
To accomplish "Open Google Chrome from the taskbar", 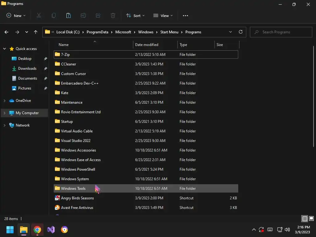I will 37,230.
